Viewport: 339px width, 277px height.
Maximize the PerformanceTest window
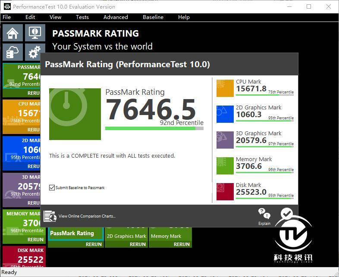pyautogui.click(x=309, y=6)
